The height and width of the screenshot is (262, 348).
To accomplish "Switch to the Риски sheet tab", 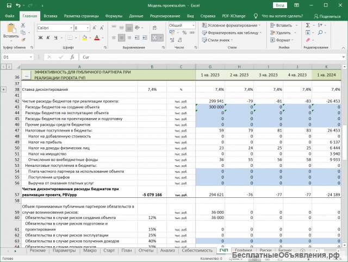I will (266, 251).
